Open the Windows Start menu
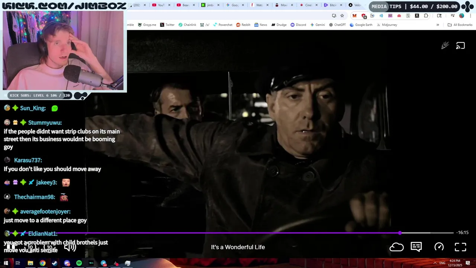 [6, 263]
